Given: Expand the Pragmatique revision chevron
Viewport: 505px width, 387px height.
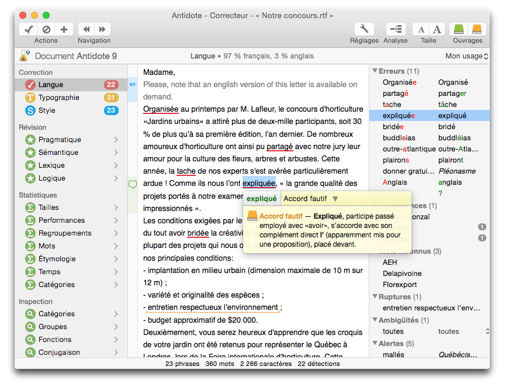Looking at the screenshot, I should [116, 140].
